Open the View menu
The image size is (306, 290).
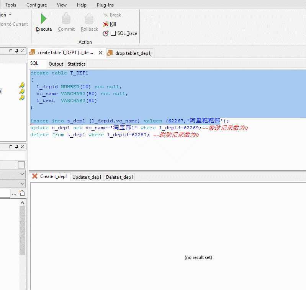tap(62, 5)
